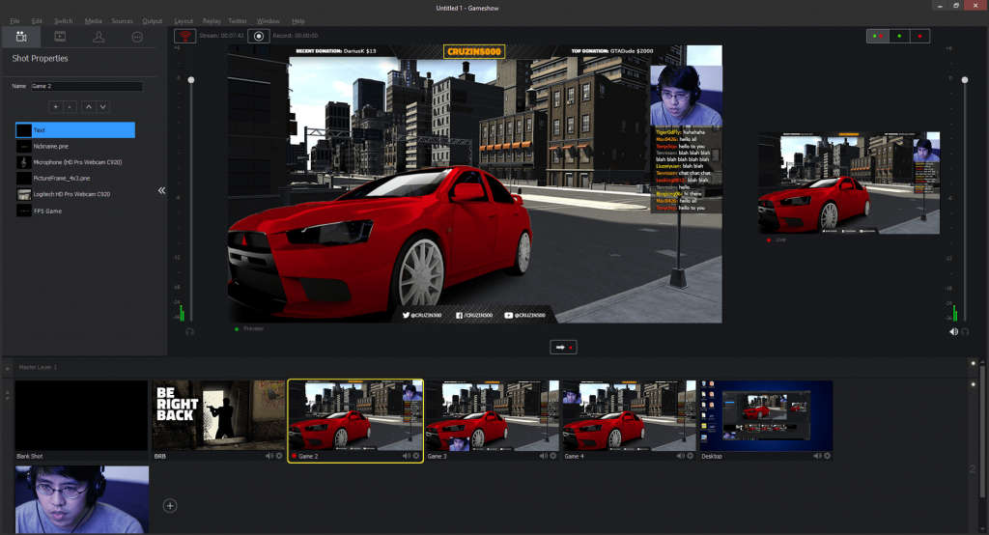Screen dimensions: 989x535
Task: Open the person profile tab icon
Action: tap(99, 37)
